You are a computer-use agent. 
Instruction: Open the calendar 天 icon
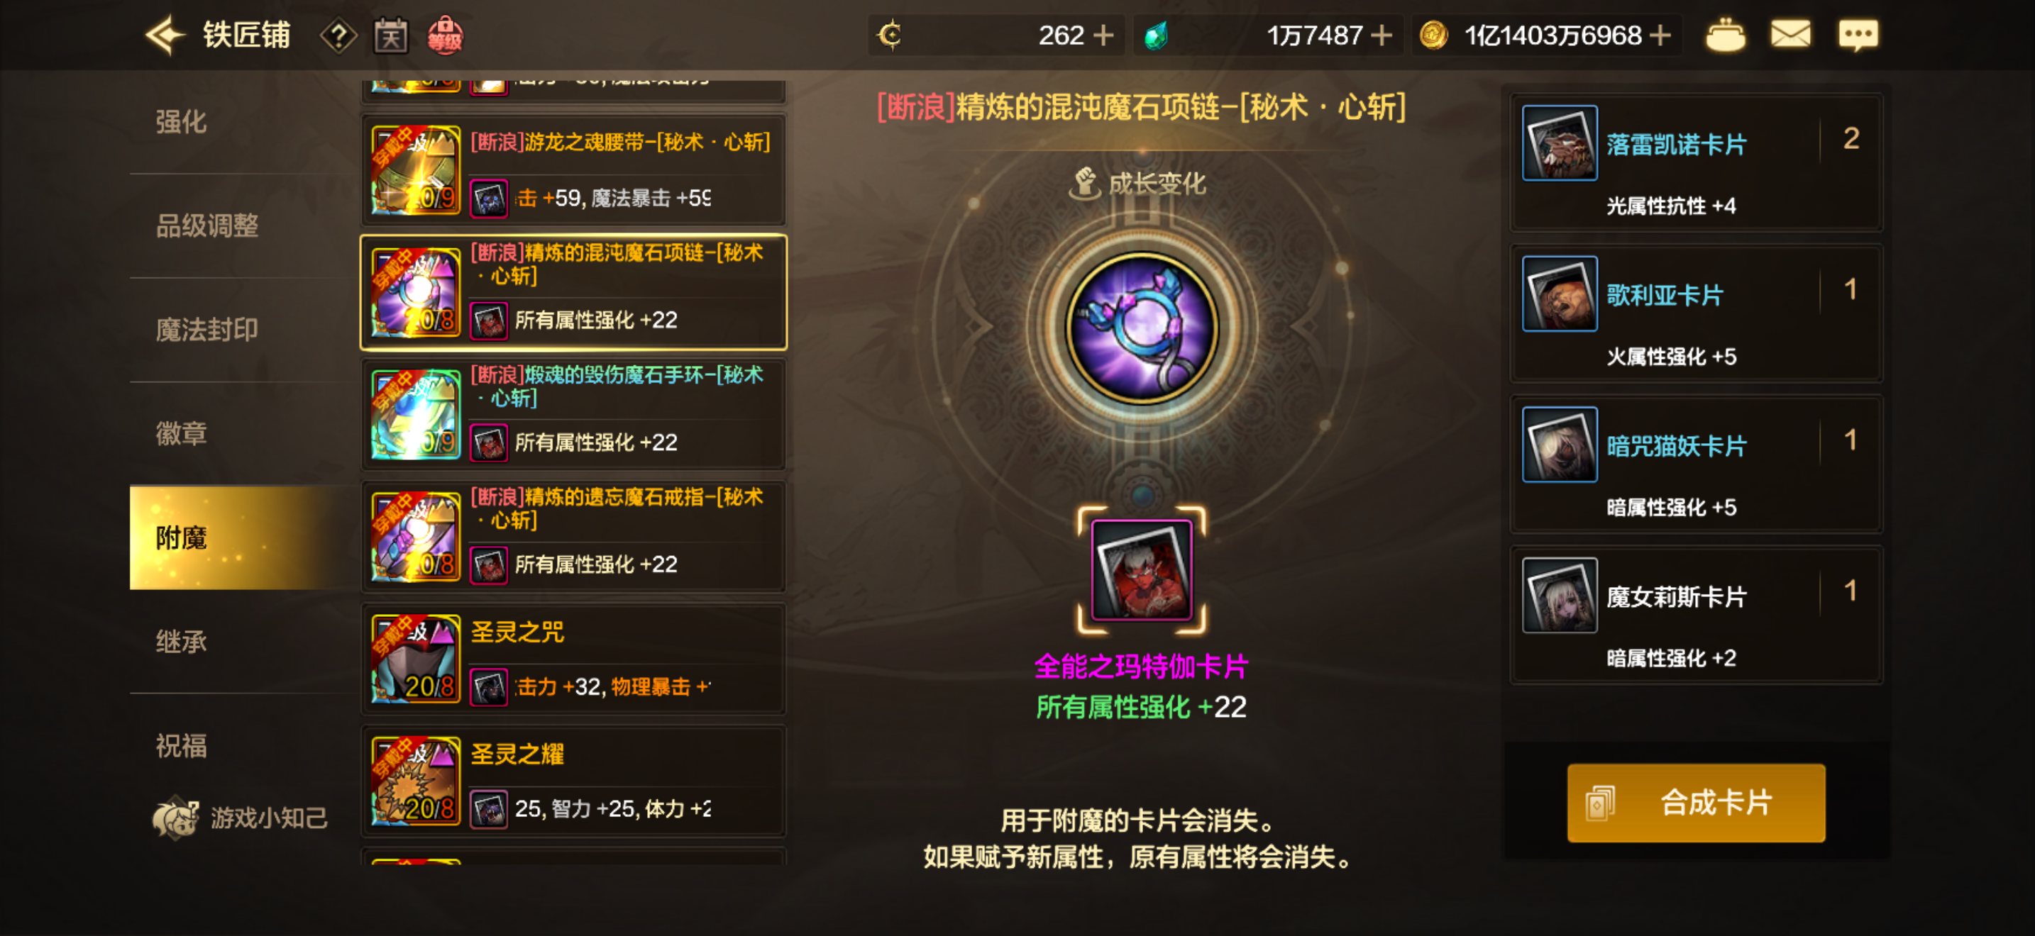[x=390, y=36]
